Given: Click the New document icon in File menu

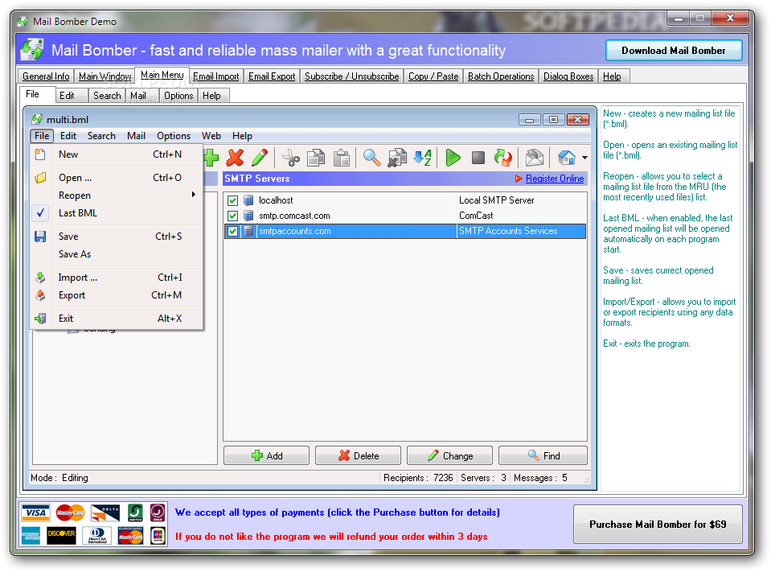Looking at the screenshot, I should (40, 154).
